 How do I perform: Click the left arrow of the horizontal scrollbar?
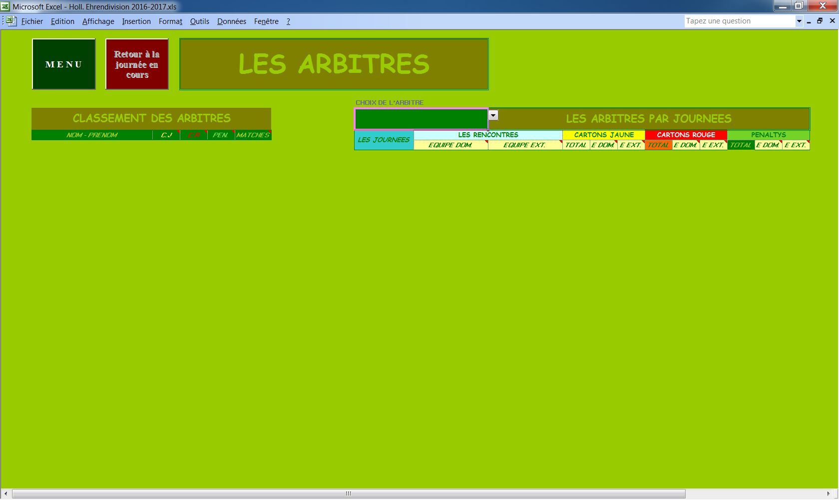pyautogui.click(x=6, y=494)
